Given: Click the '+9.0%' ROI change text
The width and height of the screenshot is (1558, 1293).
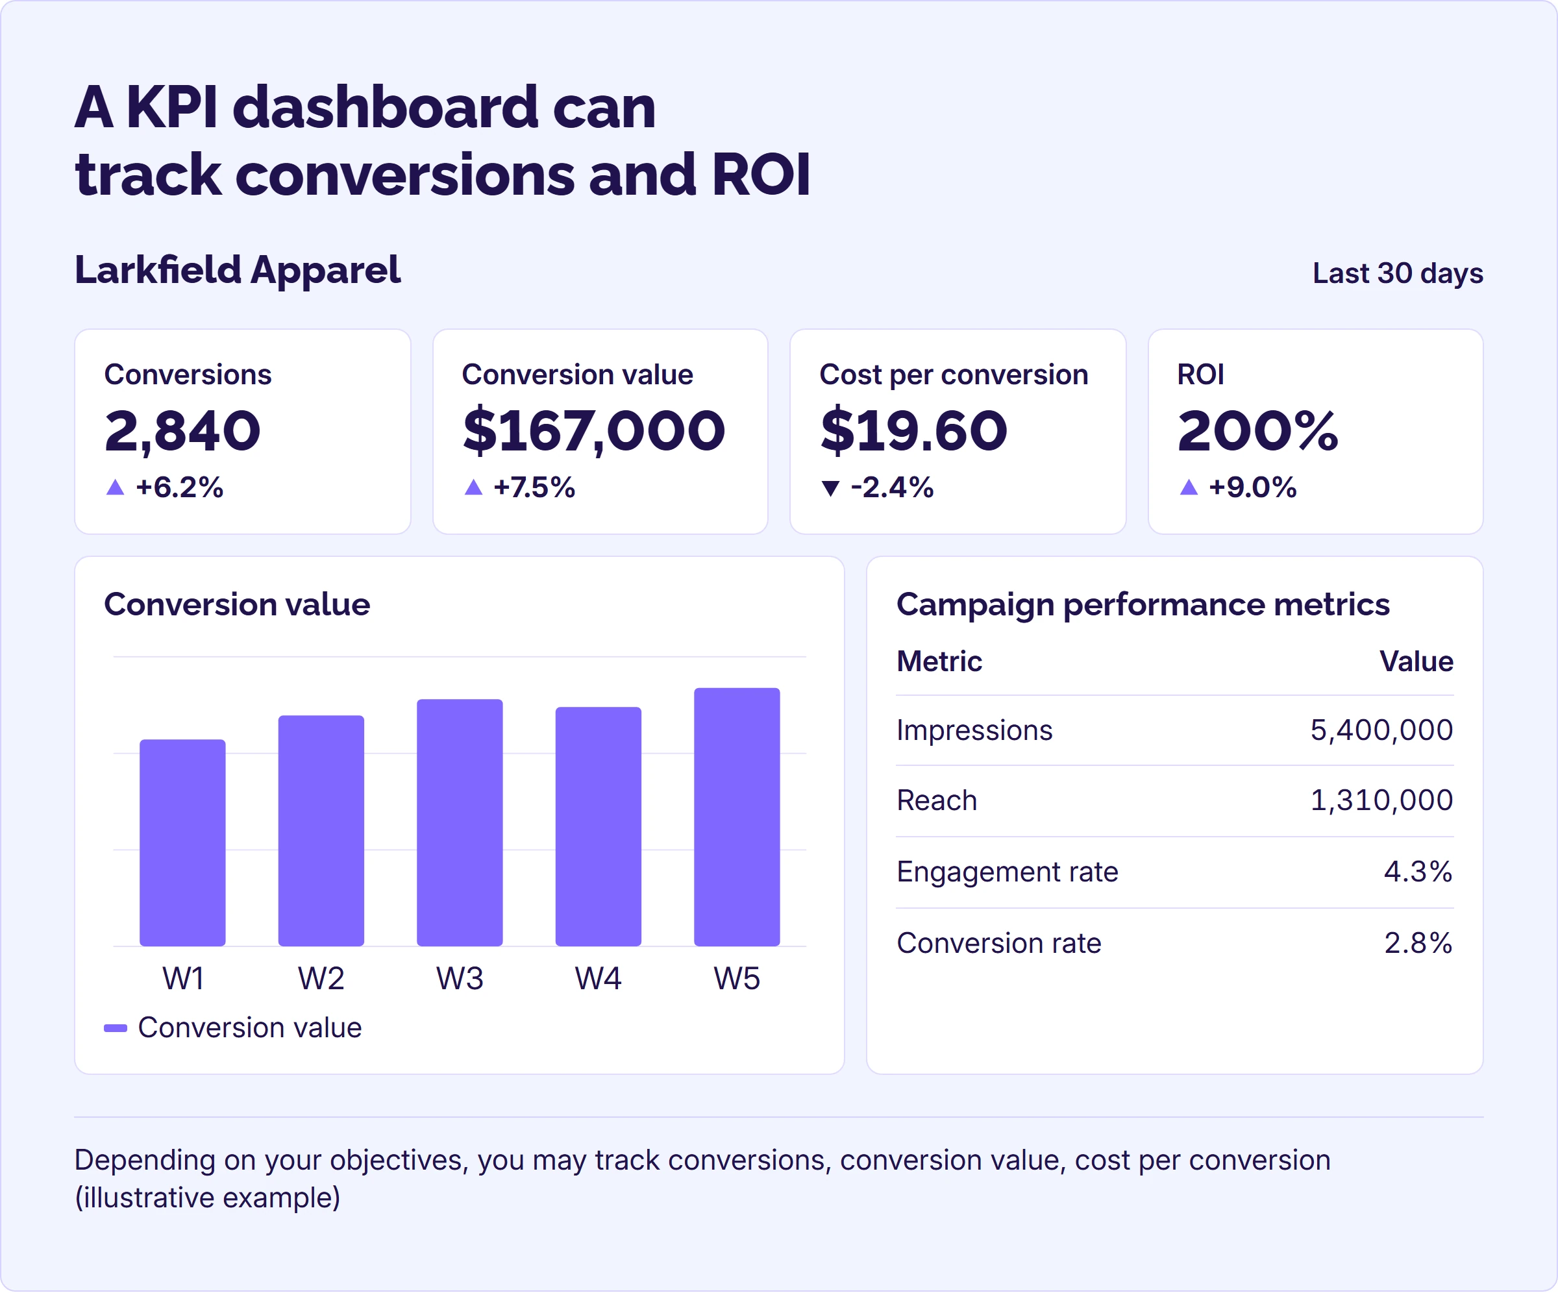Looking at the screenshot, I should (1252, 488).
